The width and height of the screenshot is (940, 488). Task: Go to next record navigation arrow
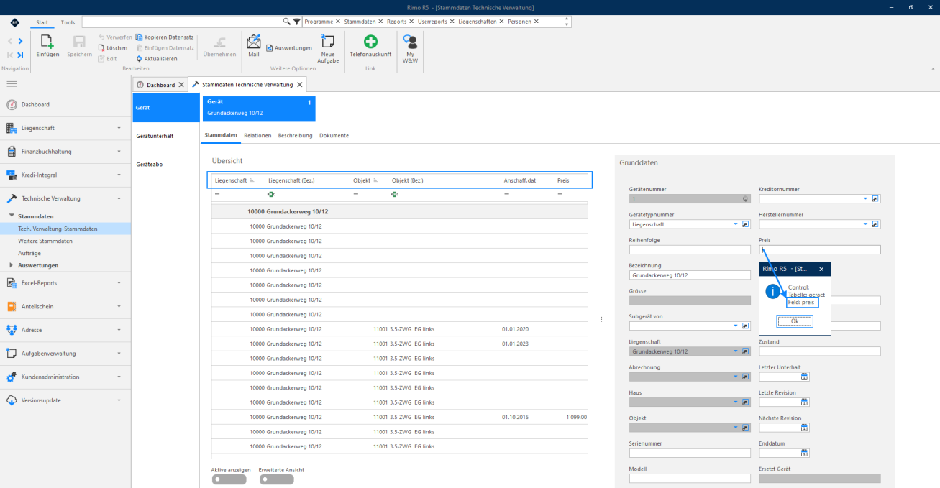(20, 42)
